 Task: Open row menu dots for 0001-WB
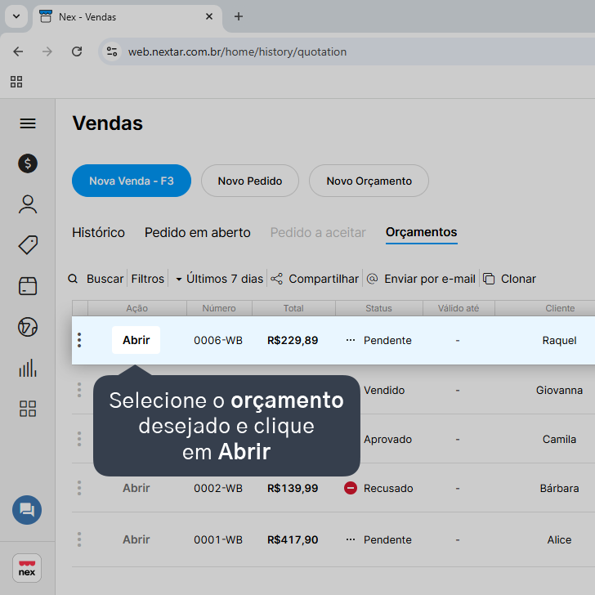coord(79,539)
